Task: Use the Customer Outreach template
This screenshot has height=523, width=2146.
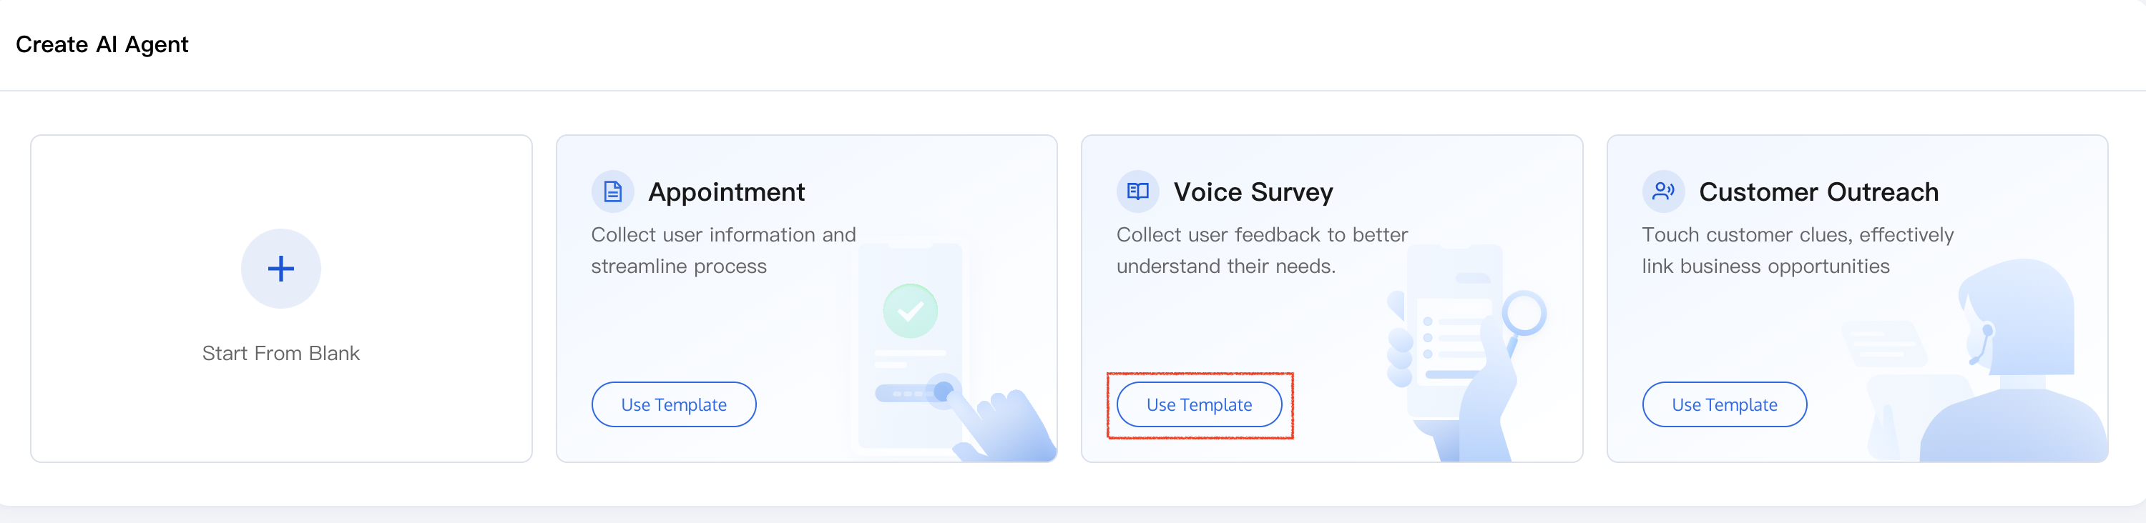Action: coord(1724,405)
